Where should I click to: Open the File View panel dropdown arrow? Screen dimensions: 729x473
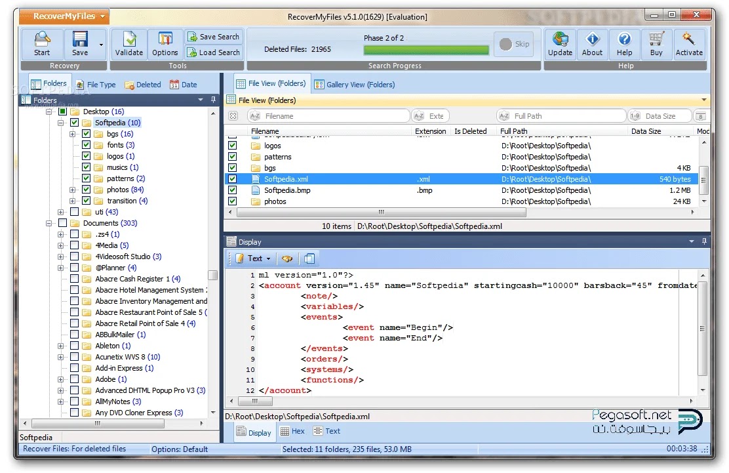coord(704,100)
